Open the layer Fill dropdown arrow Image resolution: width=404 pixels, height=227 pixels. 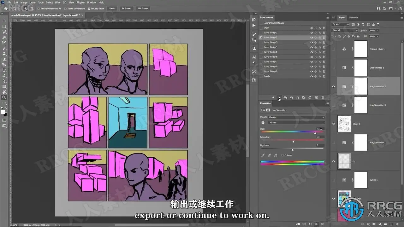coord(377,36)
